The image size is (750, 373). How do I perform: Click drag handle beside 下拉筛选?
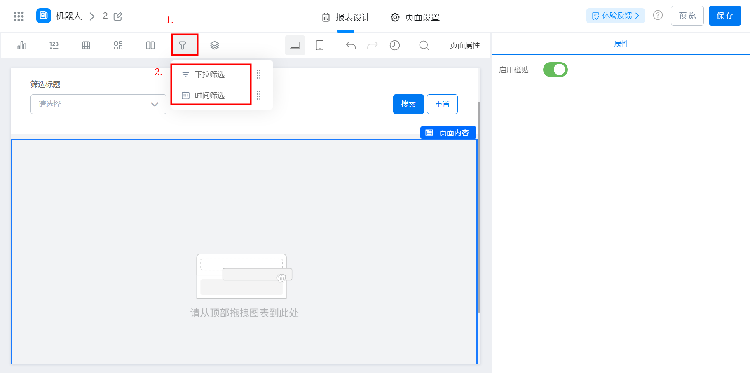[x=259, y=75]
